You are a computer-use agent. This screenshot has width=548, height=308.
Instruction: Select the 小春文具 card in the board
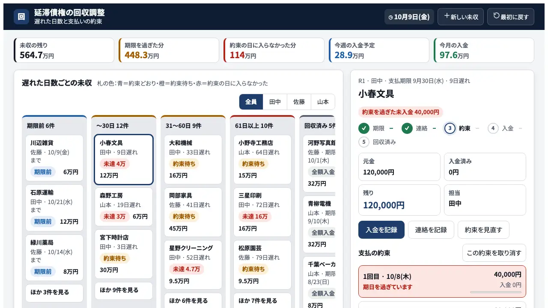click(x=124, y=160)
